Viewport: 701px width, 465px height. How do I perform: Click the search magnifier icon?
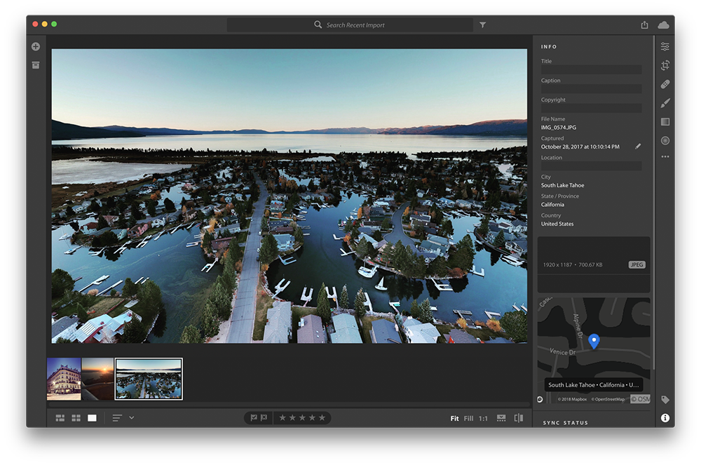[318, 25]
